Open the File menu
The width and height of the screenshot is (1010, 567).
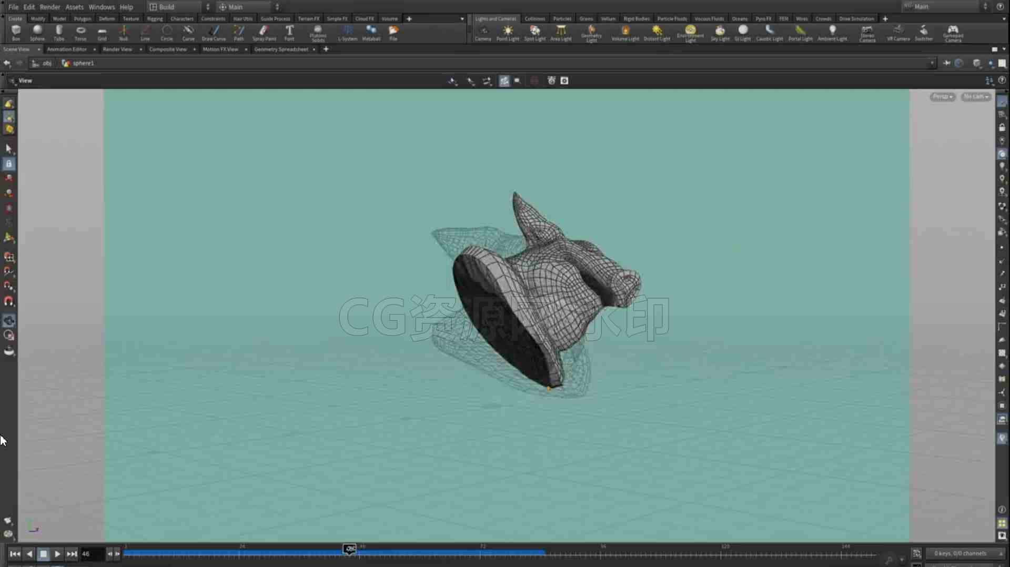(13, 7)
